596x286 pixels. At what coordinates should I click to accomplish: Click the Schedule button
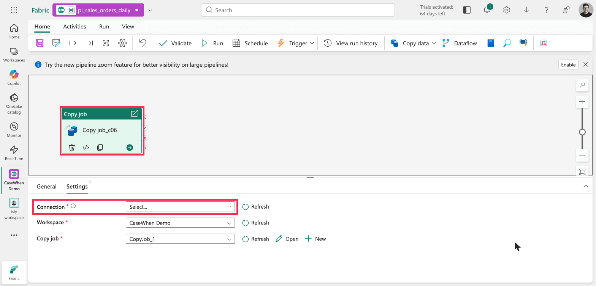(x=250, y=43)
